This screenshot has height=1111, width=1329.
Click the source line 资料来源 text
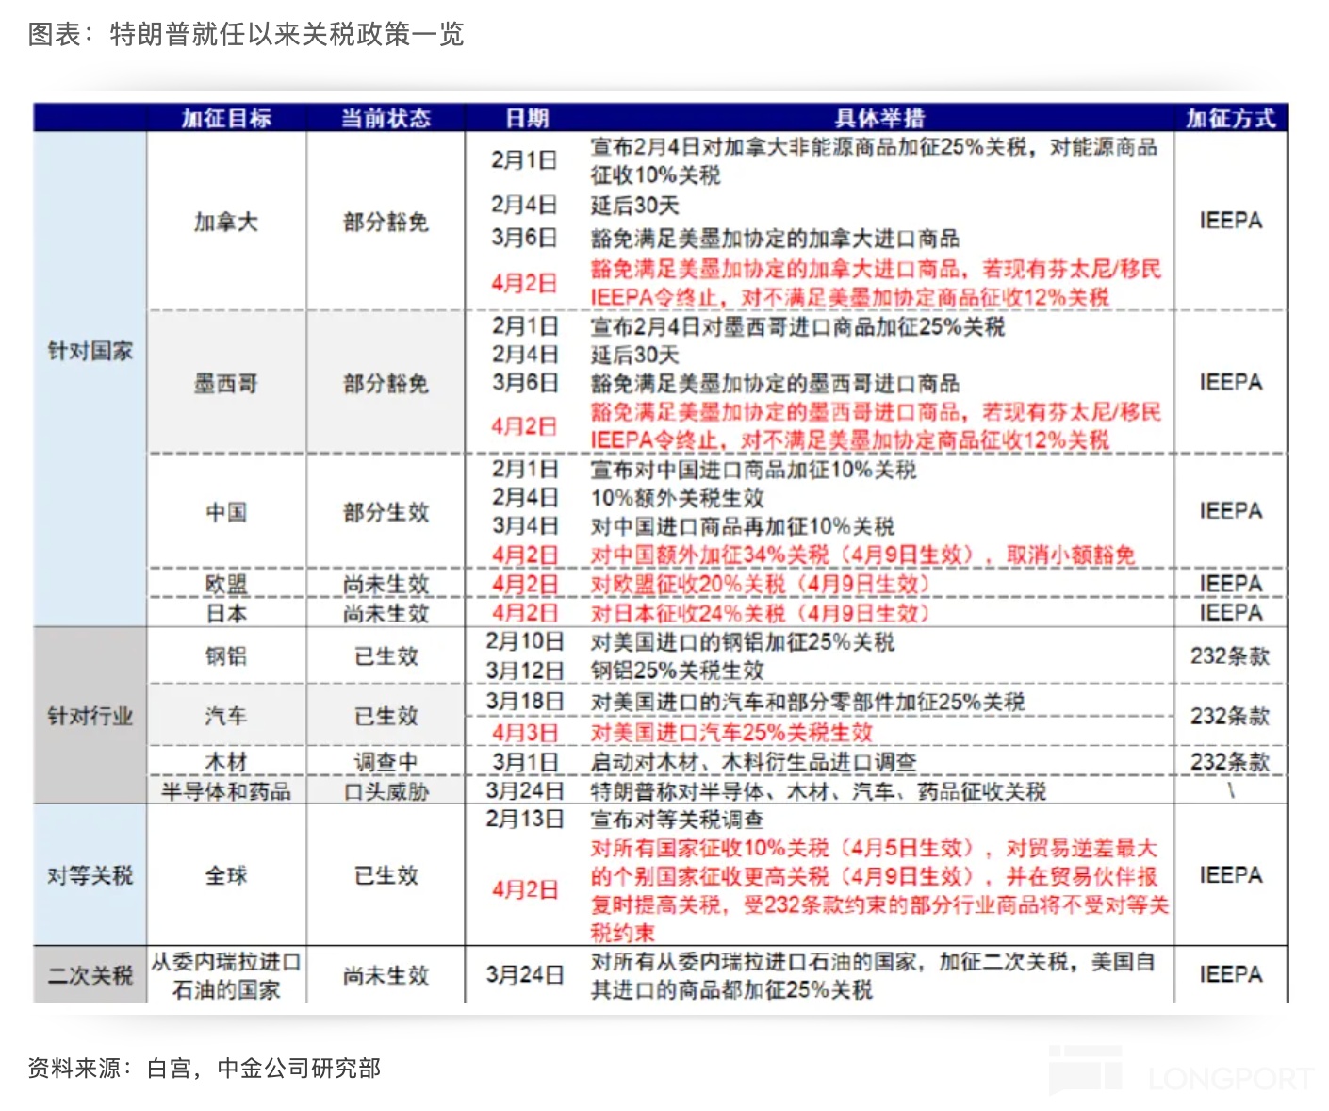coord(205,1068)
